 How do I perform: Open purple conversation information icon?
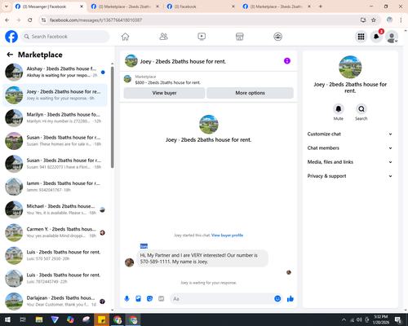click(x=287, y=61)
